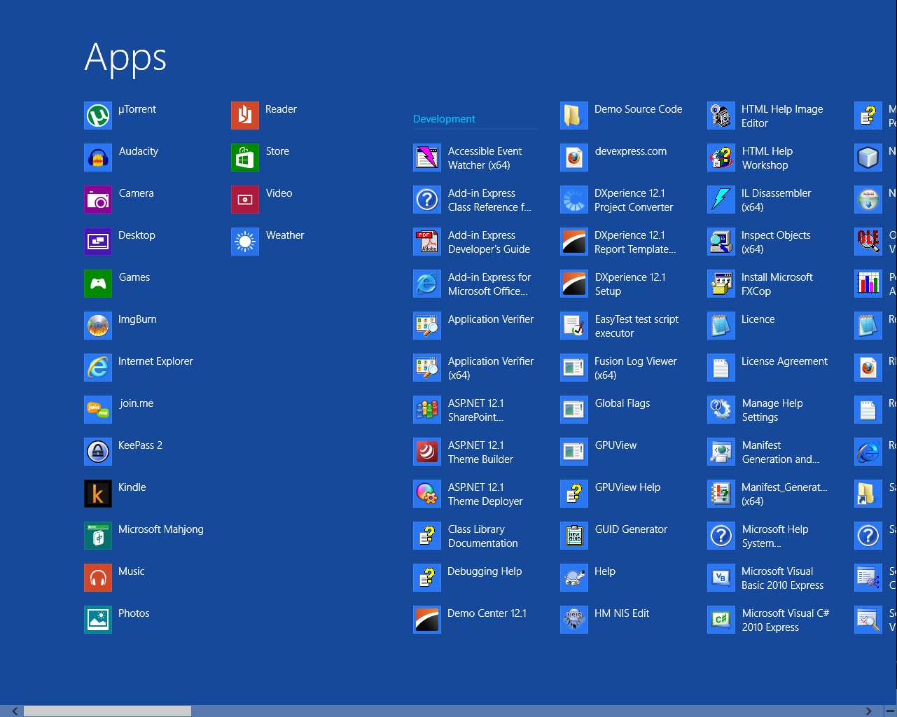The image size is (897, 717).
Task: Open Manifest Generation and... label
Action: [x=781, y=452]
